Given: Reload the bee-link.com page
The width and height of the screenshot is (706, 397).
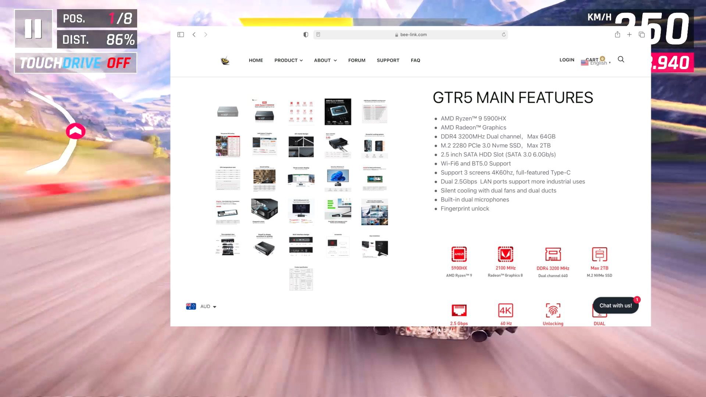Looking at the screenshot, I should tap(504, 35).
